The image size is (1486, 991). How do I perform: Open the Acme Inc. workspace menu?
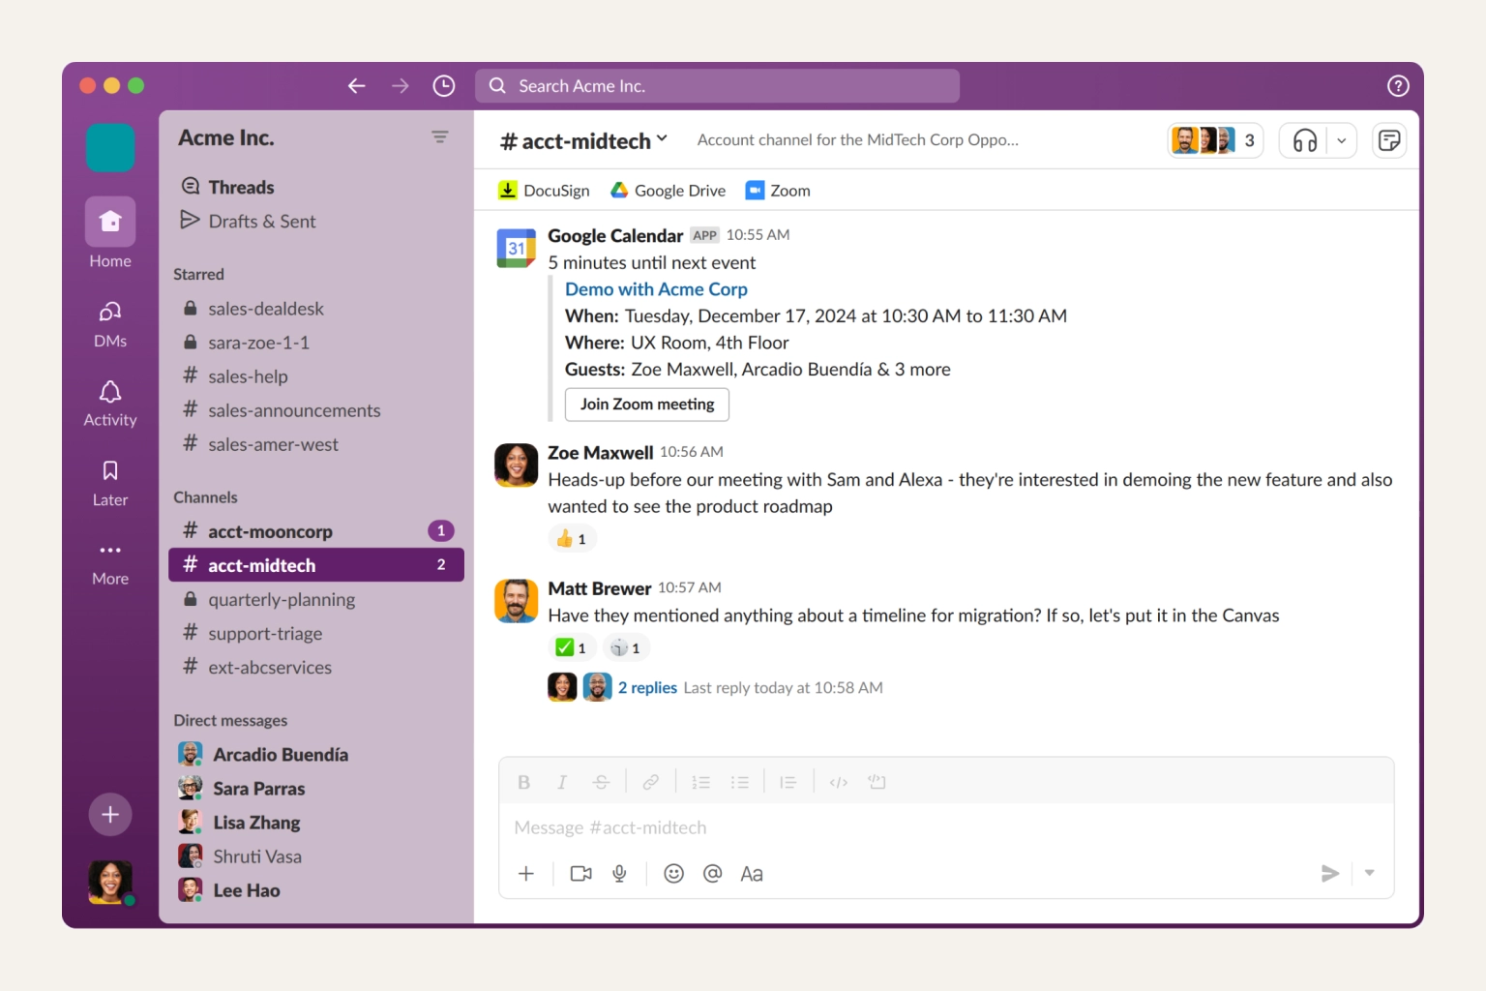pos(226,138)
